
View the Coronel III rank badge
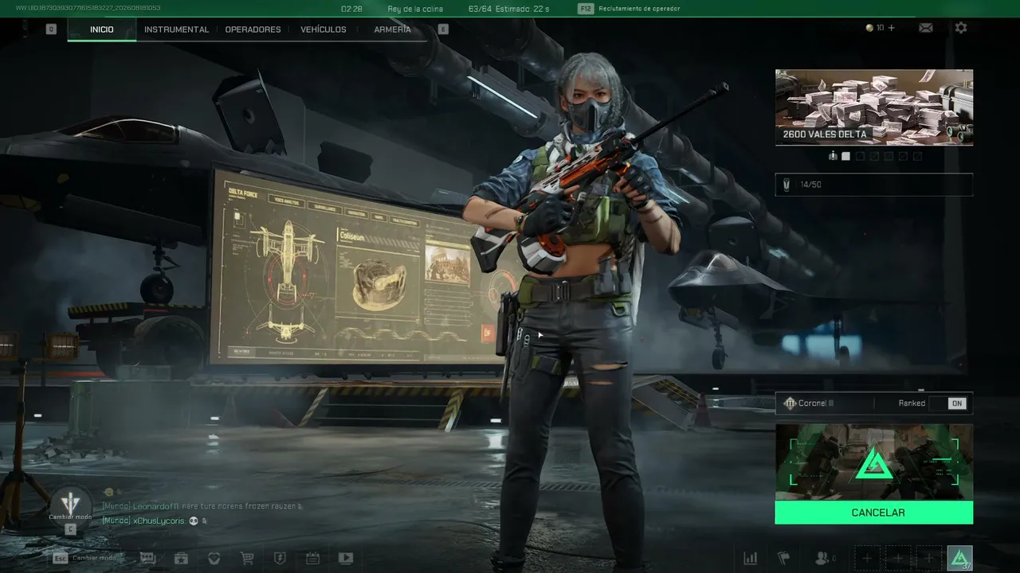click(790, 403)
